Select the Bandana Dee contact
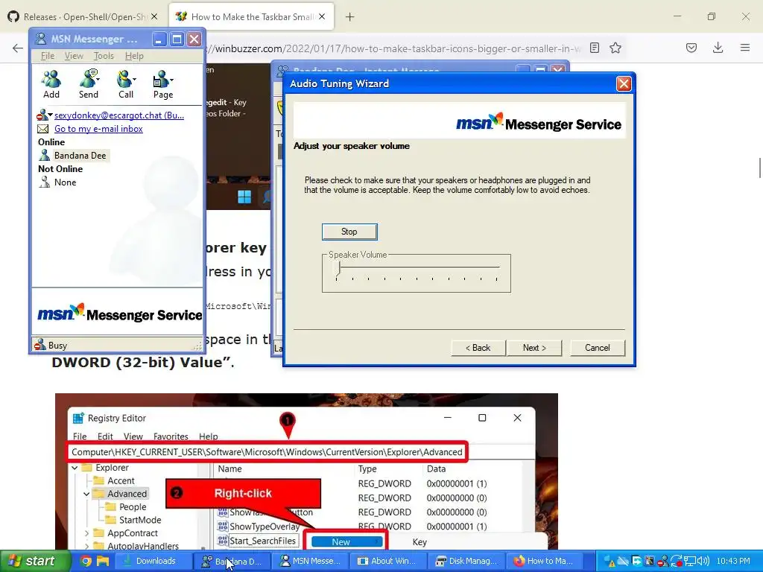 click(x=80, y=156)
